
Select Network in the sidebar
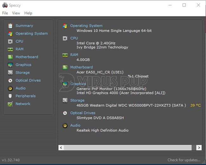pos(23,104)
